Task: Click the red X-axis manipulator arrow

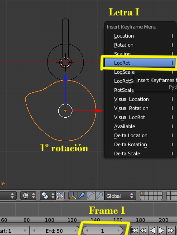Action: click(x=99, y=111)
